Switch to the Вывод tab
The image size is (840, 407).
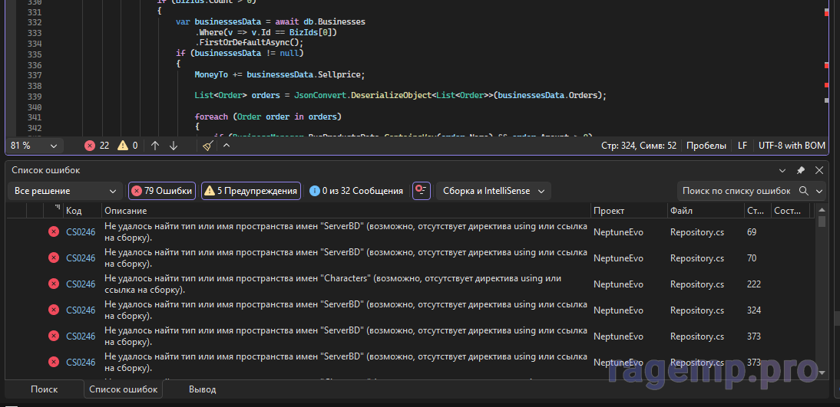click(202, 389)
